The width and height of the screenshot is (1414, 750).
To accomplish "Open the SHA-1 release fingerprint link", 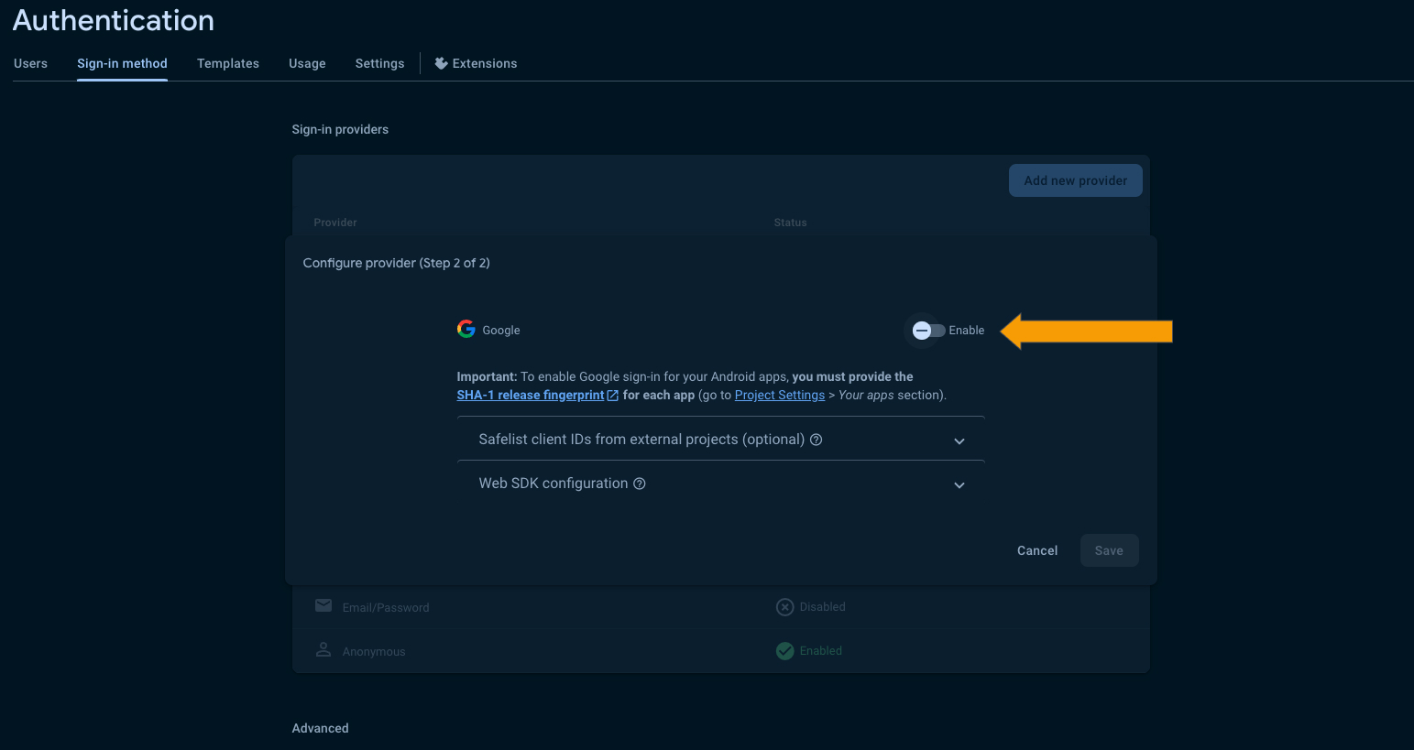I will tap(531, 395).
